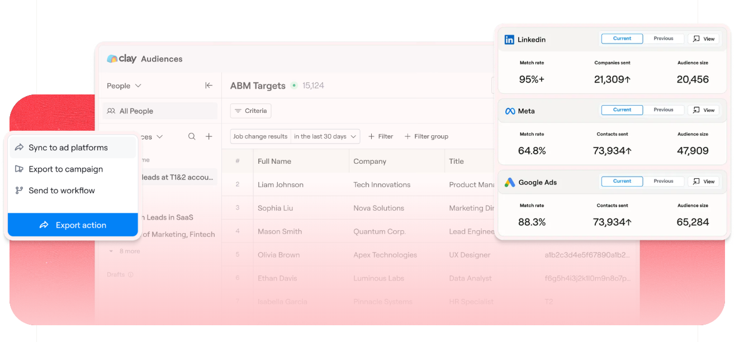View the Meta audience
744x342 pixels.
click(704, 110)
